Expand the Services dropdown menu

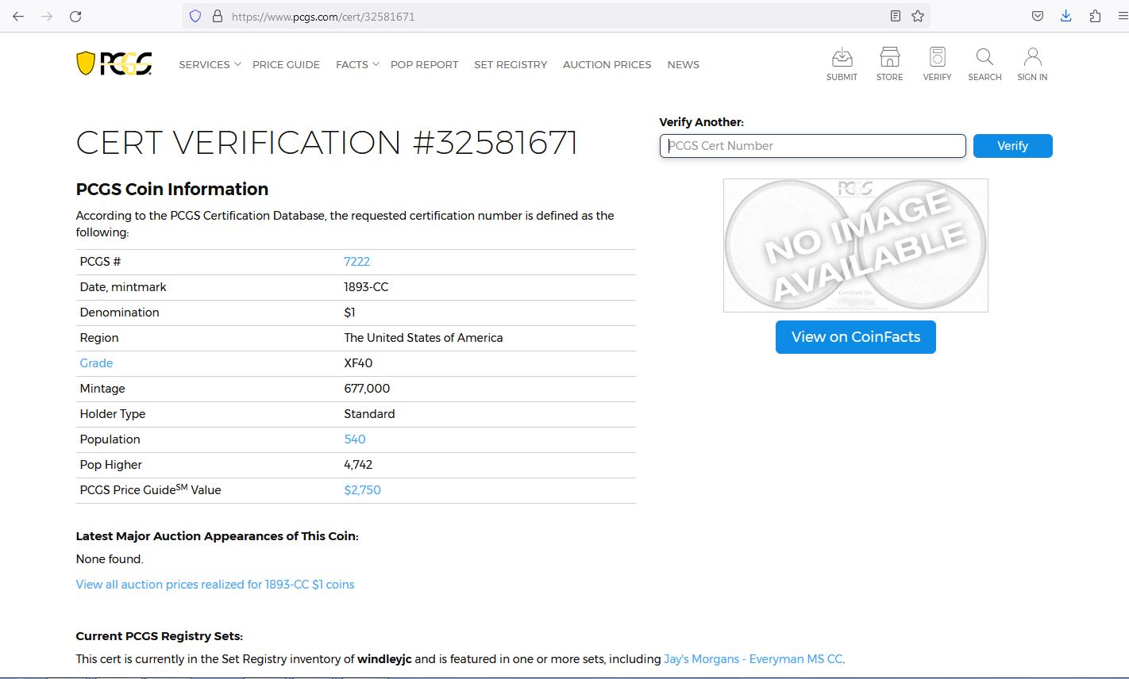(x=210, y=65)
